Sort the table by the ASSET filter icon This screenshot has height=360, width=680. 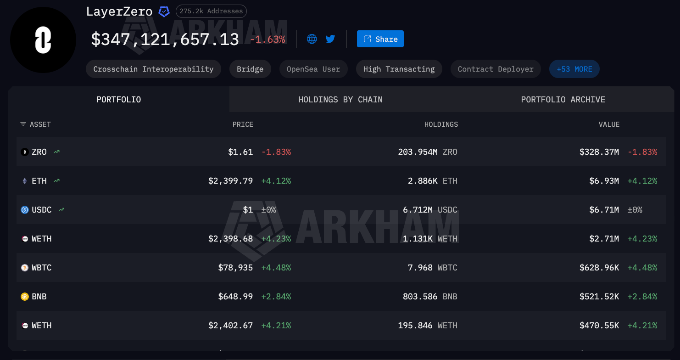(x=23, y=124)
